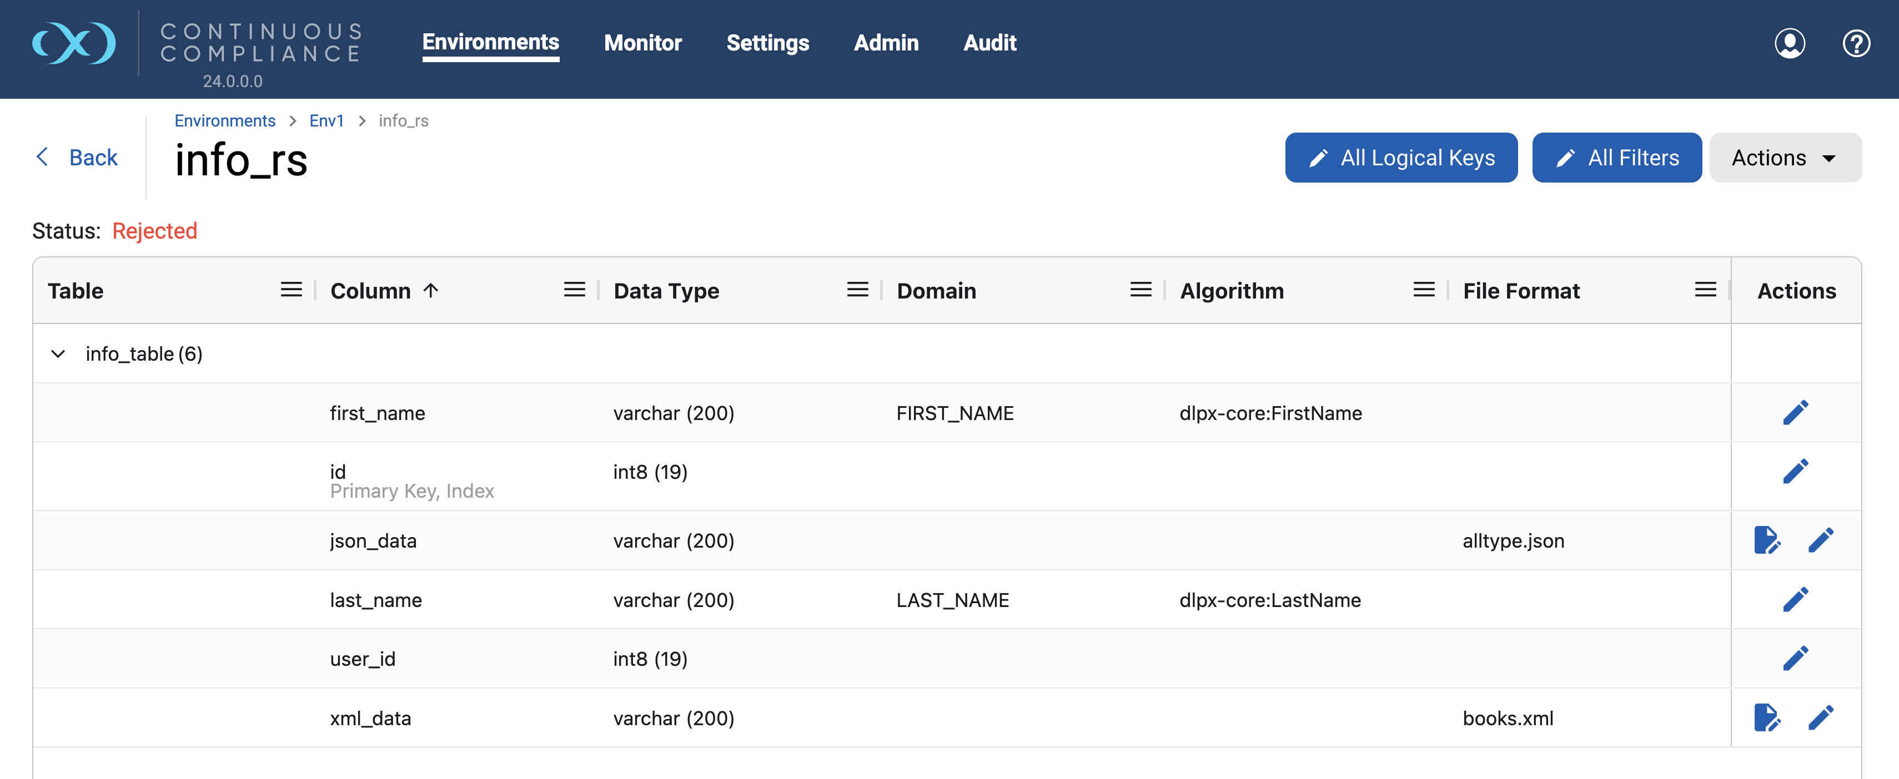
Task: Open the Actions dropdown button
Action: pyautogui.click(x=1785, y=158)
